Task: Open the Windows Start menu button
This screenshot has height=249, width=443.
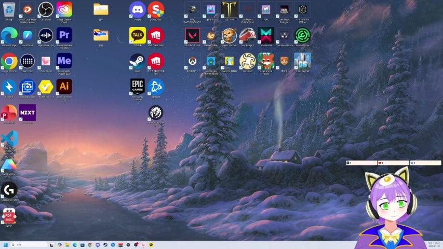Action: pyautogui.click(x=6, y=245)
